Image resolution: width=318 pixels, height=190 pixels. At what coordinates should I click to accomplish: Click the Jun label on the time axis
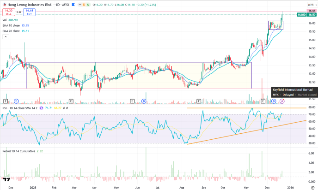(137, 188)
